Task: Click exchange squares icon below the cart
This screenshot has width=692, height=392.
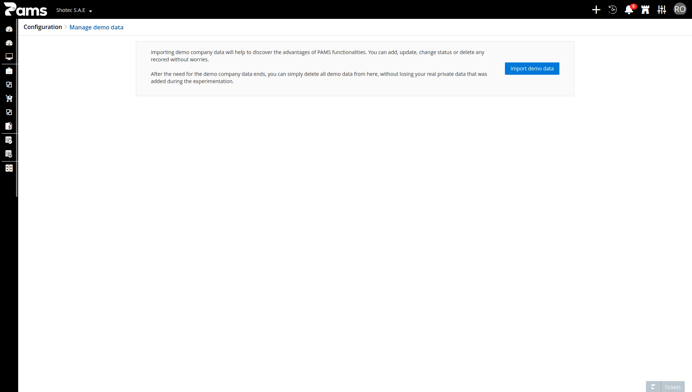Action: (x=9, y=112)
